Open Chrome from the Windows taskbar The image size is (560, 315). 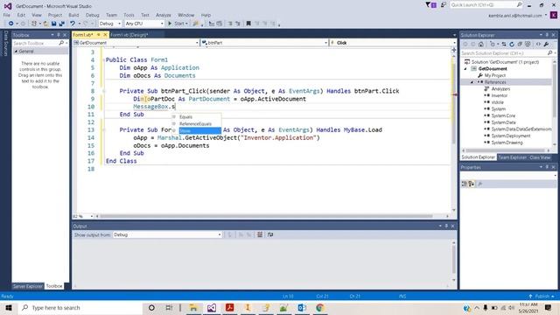tap(319, 307)
